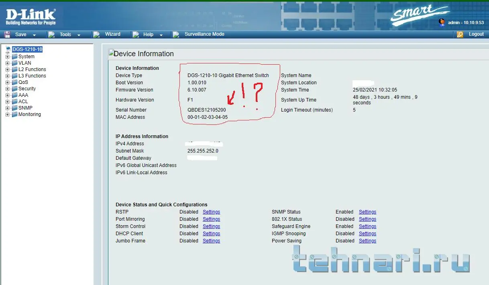Click the Security folder icon

coord(14,89)
